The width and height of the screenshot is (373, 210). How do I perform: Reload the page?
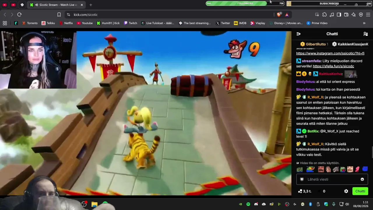[x=19, y=15]
